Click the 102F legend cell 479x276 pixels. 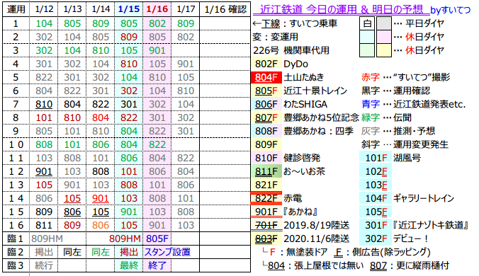[376, 171]
